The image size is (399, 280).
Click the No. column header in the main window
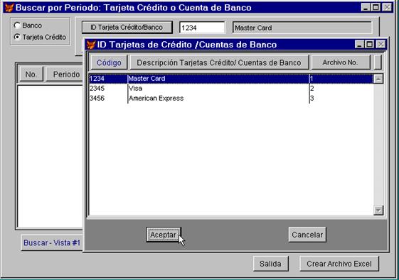pos(31,74)
